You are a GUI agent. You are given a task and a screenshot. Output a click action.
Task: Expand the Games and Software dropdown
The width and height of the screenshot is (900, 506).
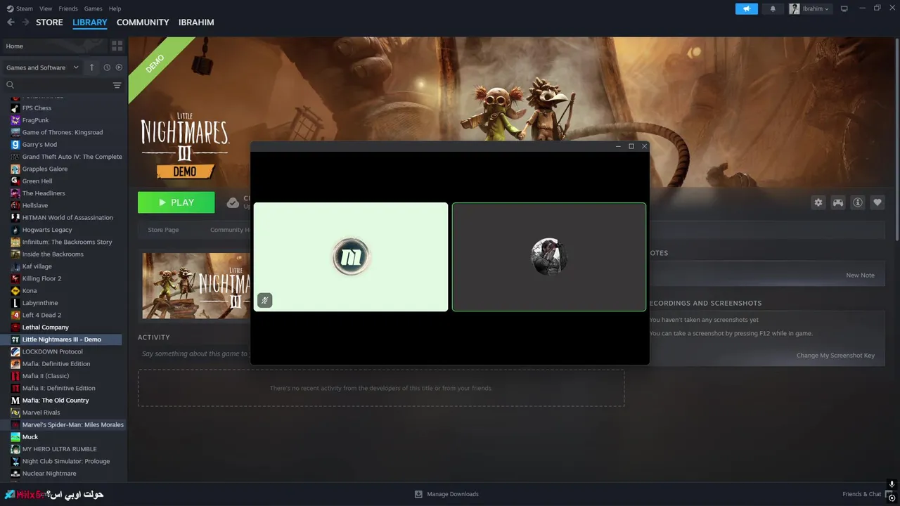tap(44, 67)
